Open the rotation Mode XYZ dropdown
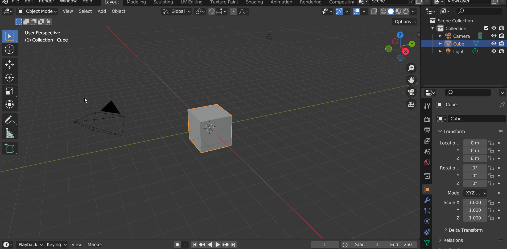Screen dimensions: 507x249 pyautogui.click(x=475, y=193)
